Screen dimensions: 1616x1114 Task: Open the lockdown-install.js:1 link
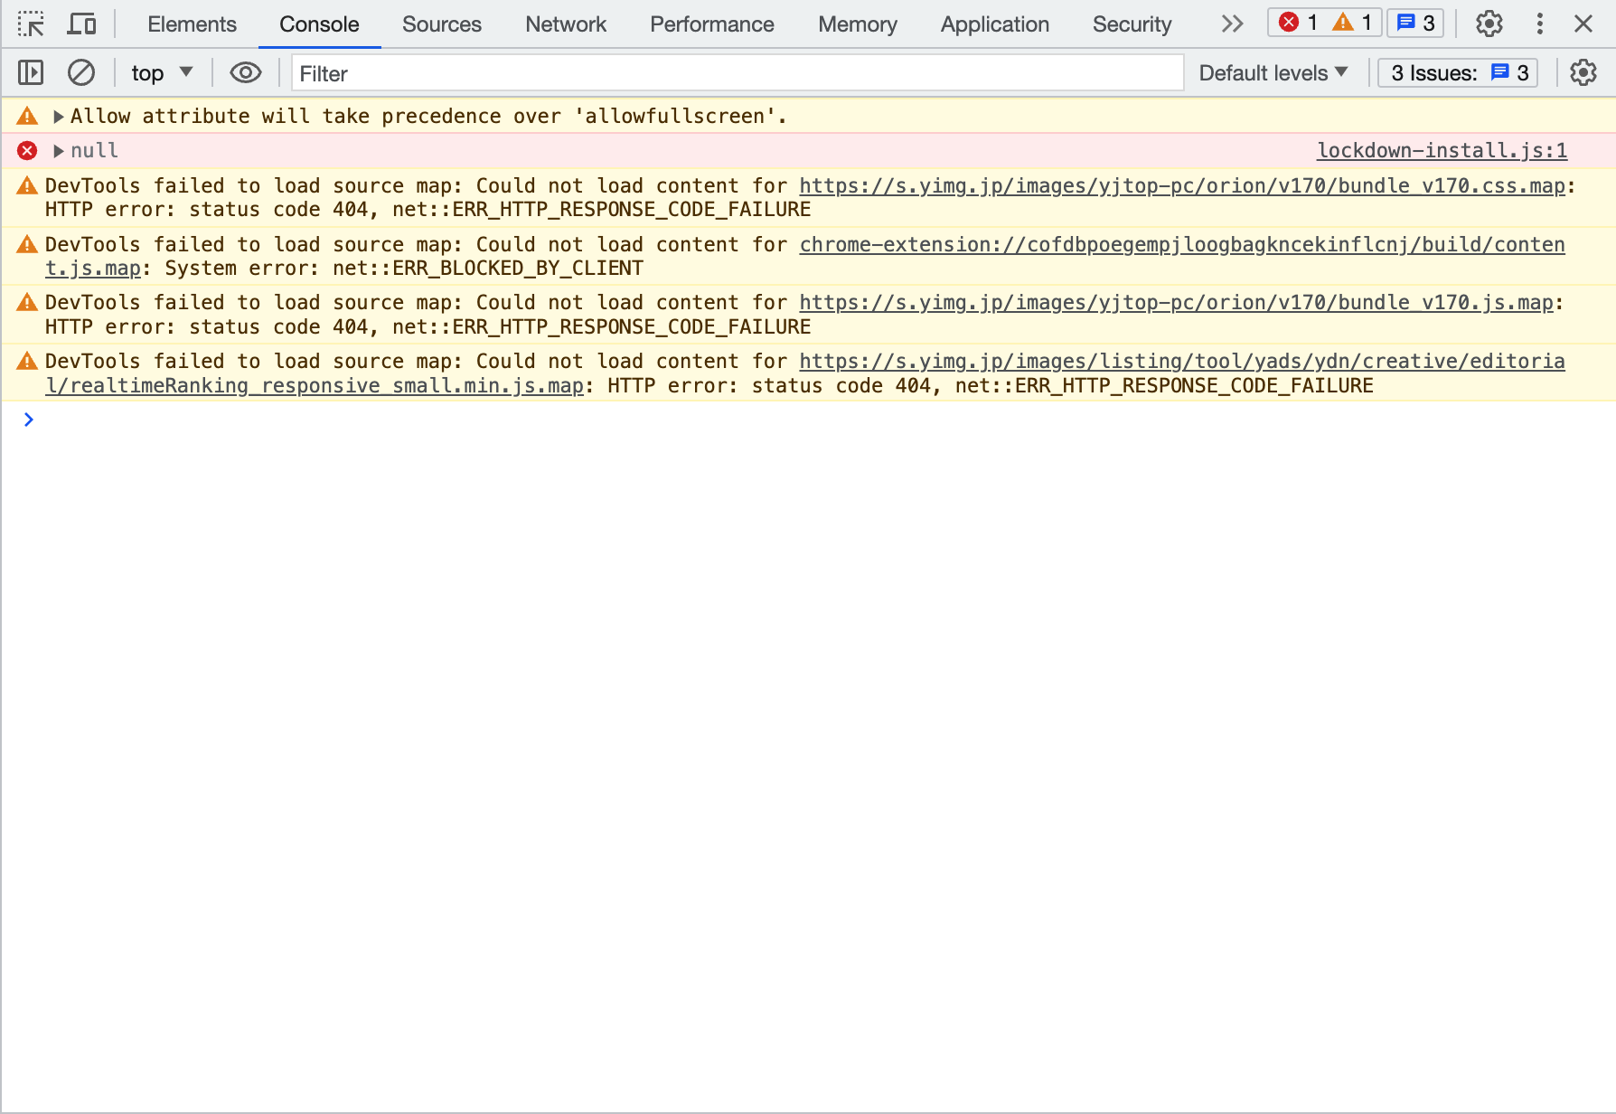[1442, 150]
